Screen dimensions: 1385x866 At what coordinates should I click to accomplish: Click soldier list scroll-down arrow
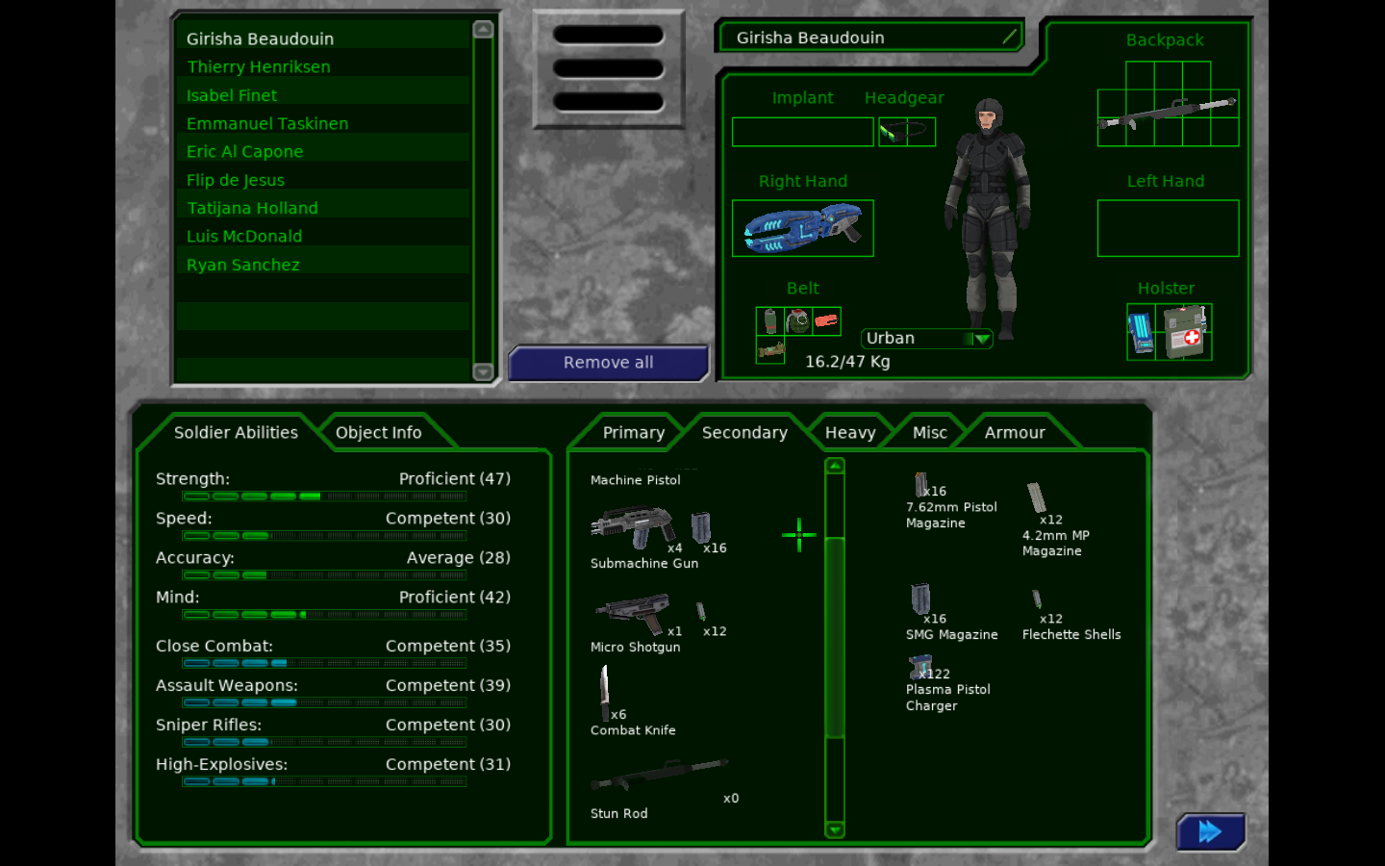point(483,371)
